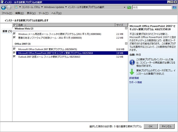The image size is (178, 132).
Task: Open dropdown before コントロール パネル breadcrumb
Action: click(20, 7)
